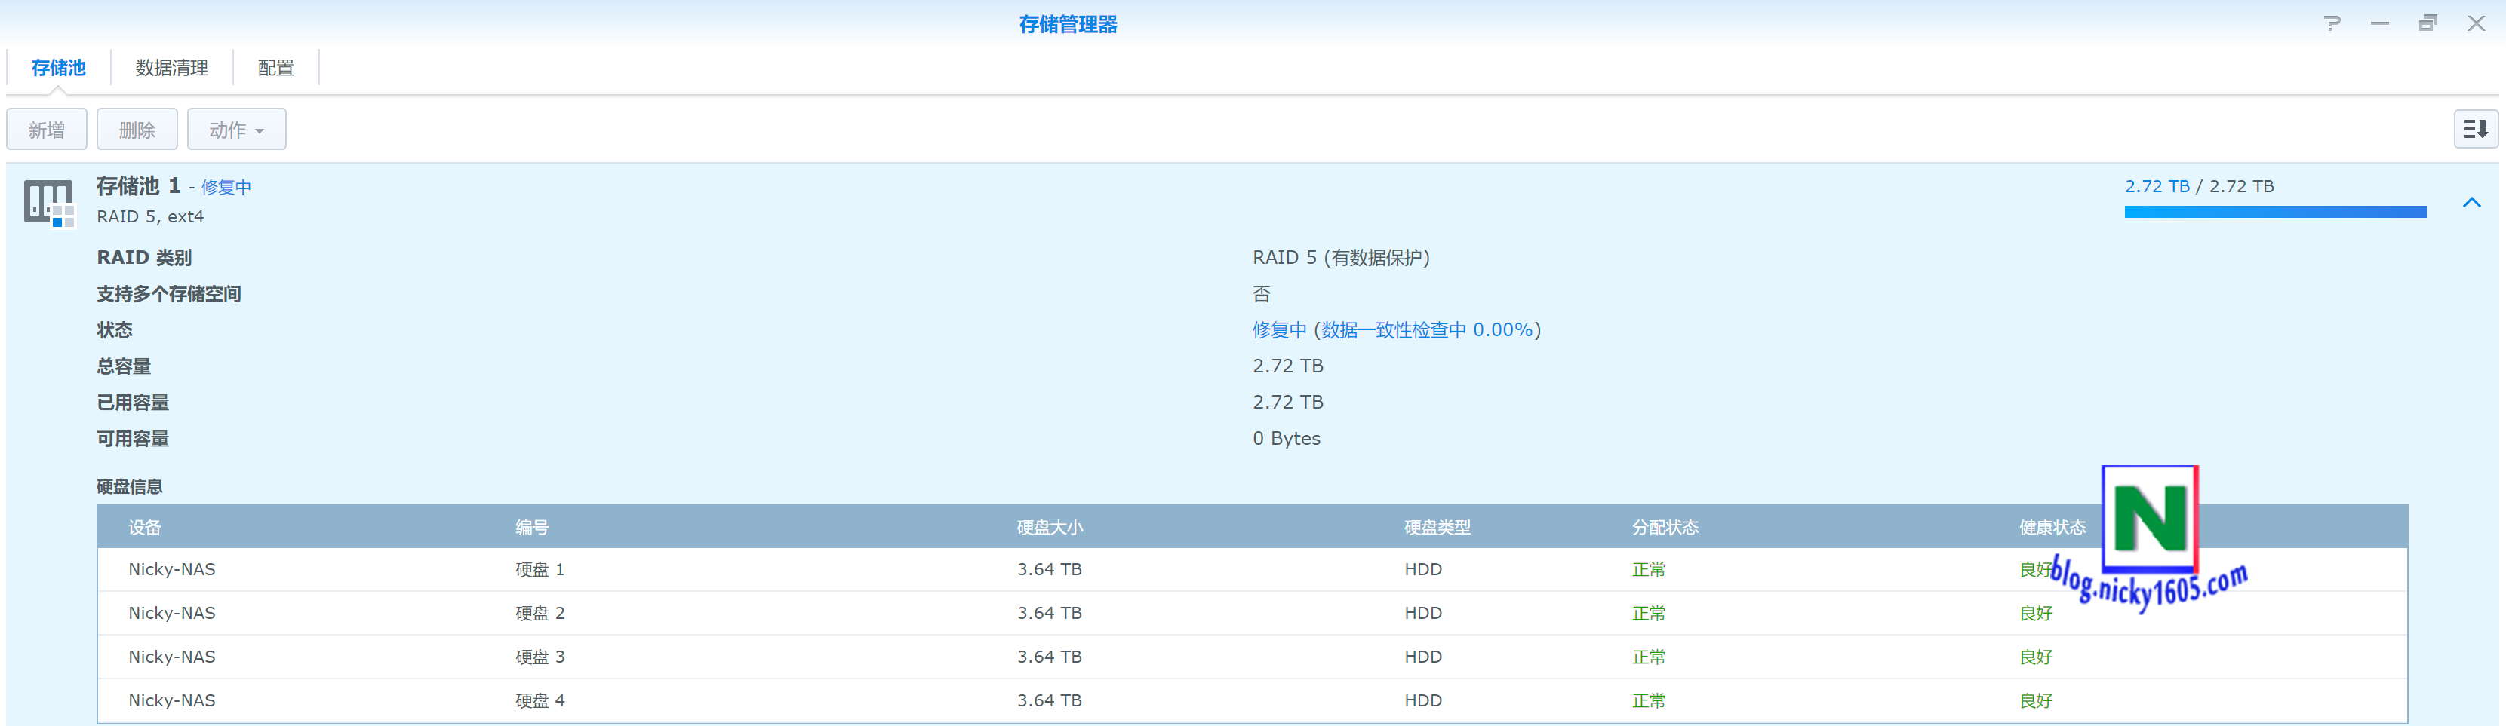This screenshot has width=2506, height=726.
Task: Switch to the 配置 tab
Action: pyautogui.click(x=276, y=68)
